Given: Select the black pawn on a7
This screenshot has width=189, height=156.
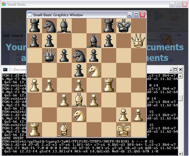Looking at the screenshot, I should tap(35, 41).
